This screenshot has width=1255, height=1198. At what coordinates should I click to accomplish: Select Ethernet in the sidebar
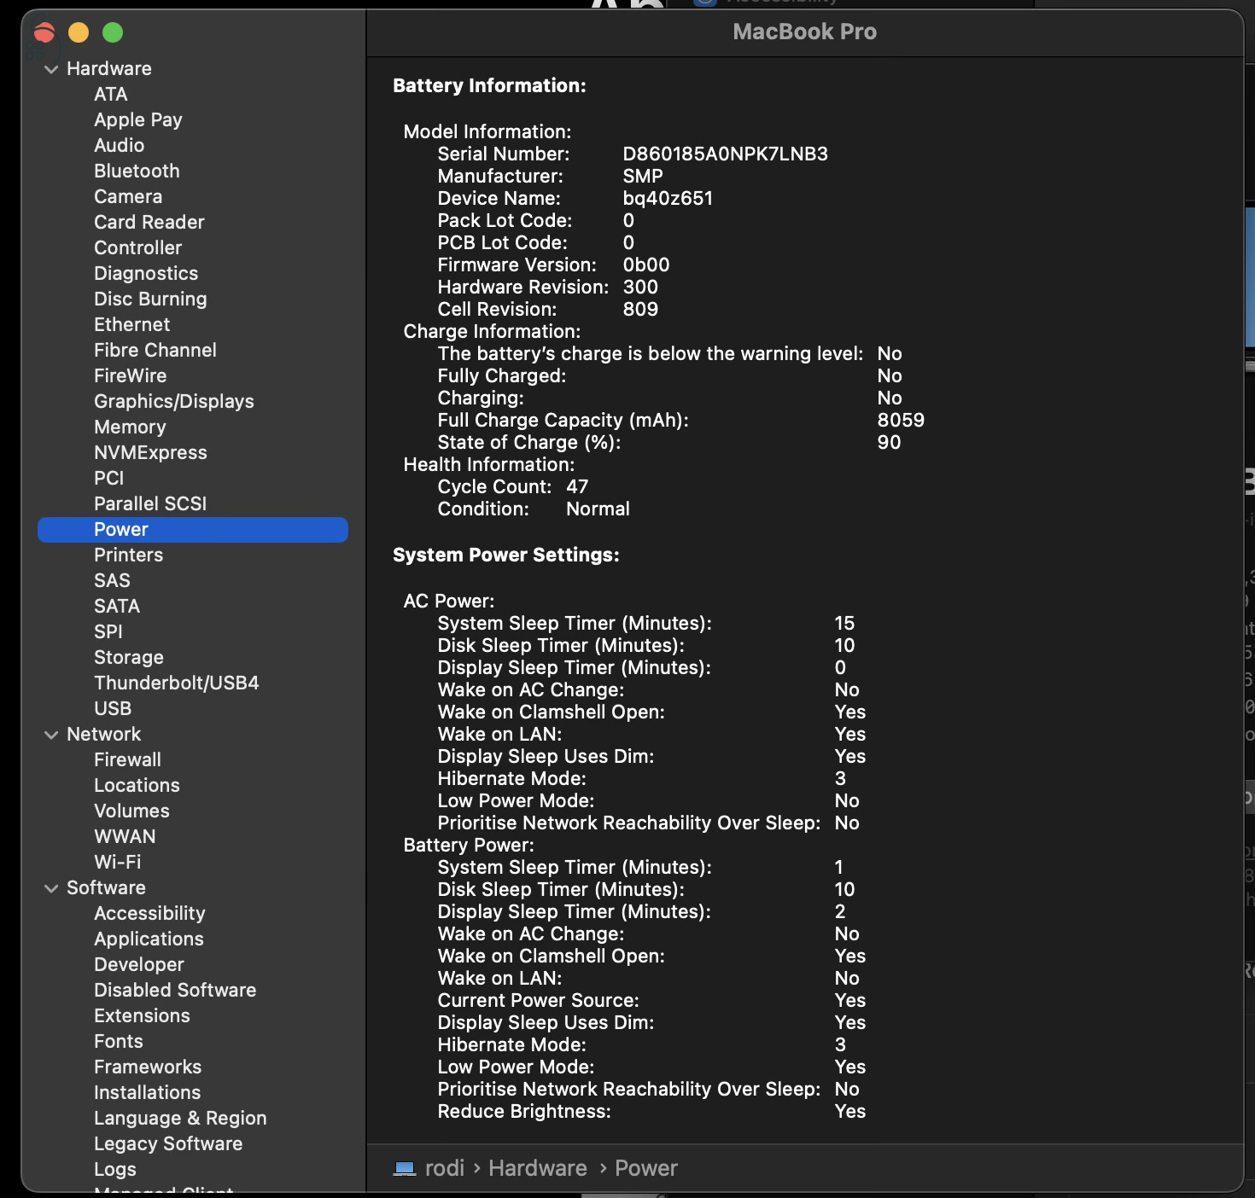coord(132,324)
